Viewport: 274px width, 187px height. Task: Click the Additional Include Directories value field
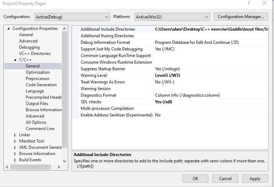(211, 29)
